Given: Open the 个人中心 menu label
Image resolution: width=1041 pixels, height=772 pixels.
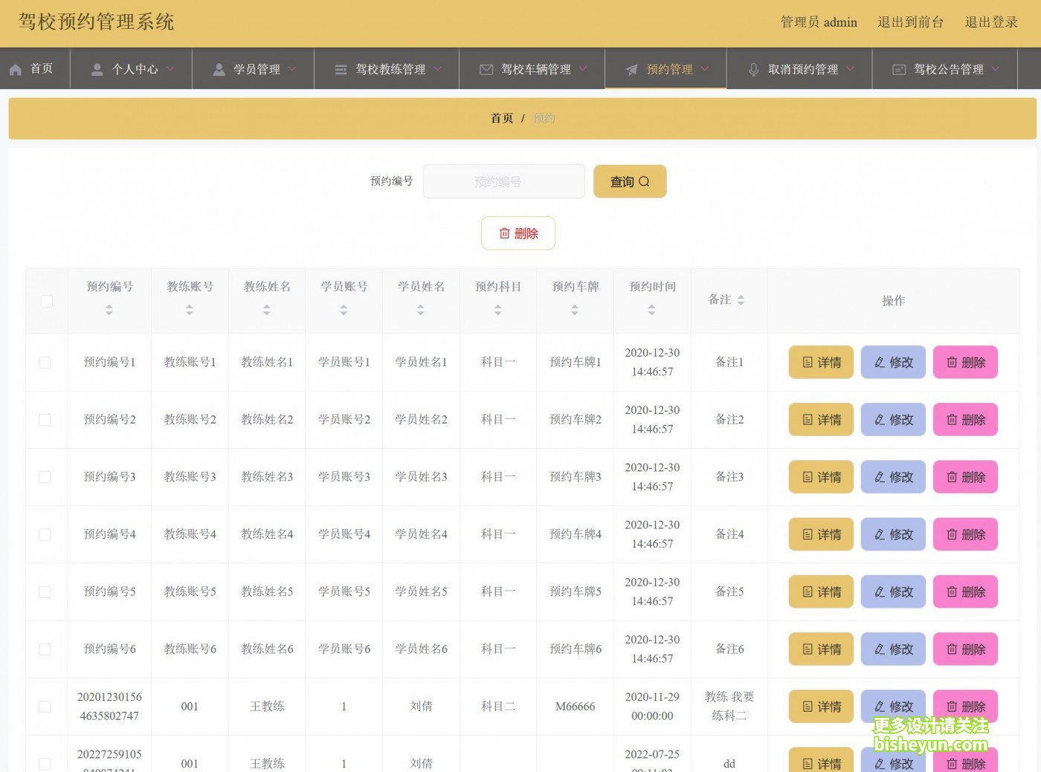Looking at the screenshot, I should (x=135, y=69).
